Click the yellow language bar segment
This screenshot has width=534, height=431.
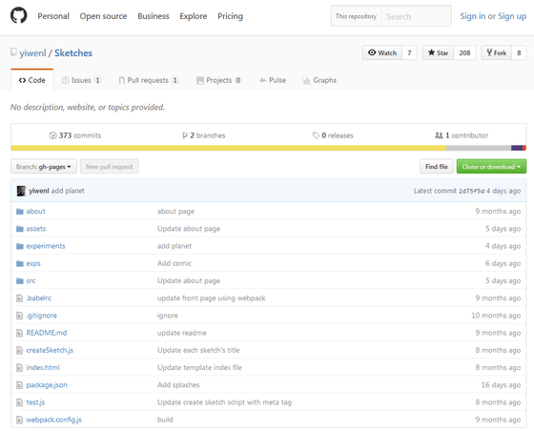click(x=229, y=148)
